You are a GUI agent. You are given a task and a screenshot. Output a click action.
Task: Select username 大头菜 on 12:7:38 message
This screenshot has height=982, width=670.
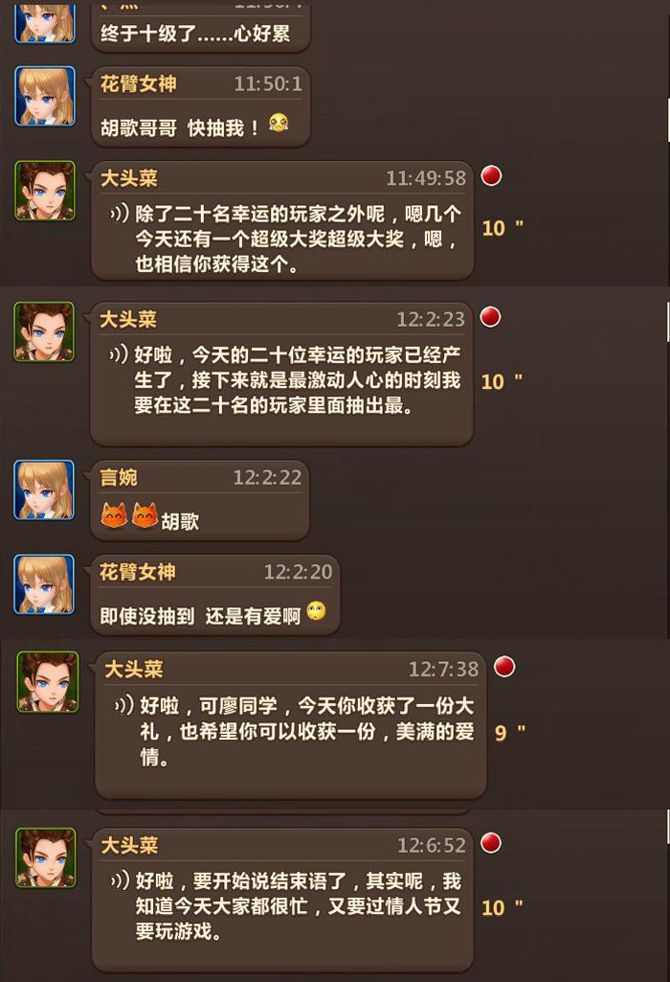(x=134, y=669)
